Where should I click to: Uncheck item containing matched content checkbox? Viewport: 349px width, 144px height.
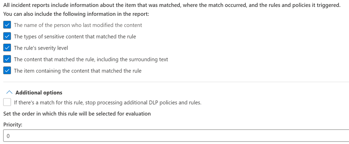(x=7, y=71)
